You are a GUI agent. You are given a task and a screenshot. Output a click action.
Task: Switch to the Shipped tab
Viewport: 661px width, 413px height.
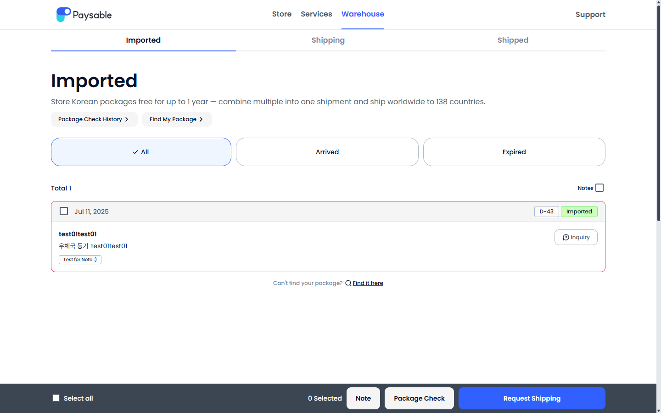pos(513,40)
